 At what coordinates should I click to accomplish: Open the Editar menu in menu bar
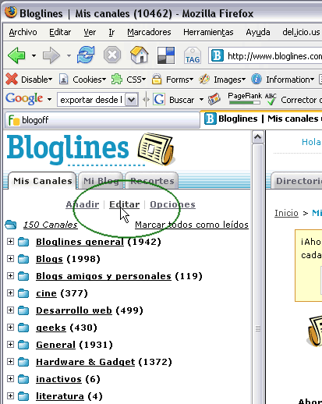(x=60, y=32)
